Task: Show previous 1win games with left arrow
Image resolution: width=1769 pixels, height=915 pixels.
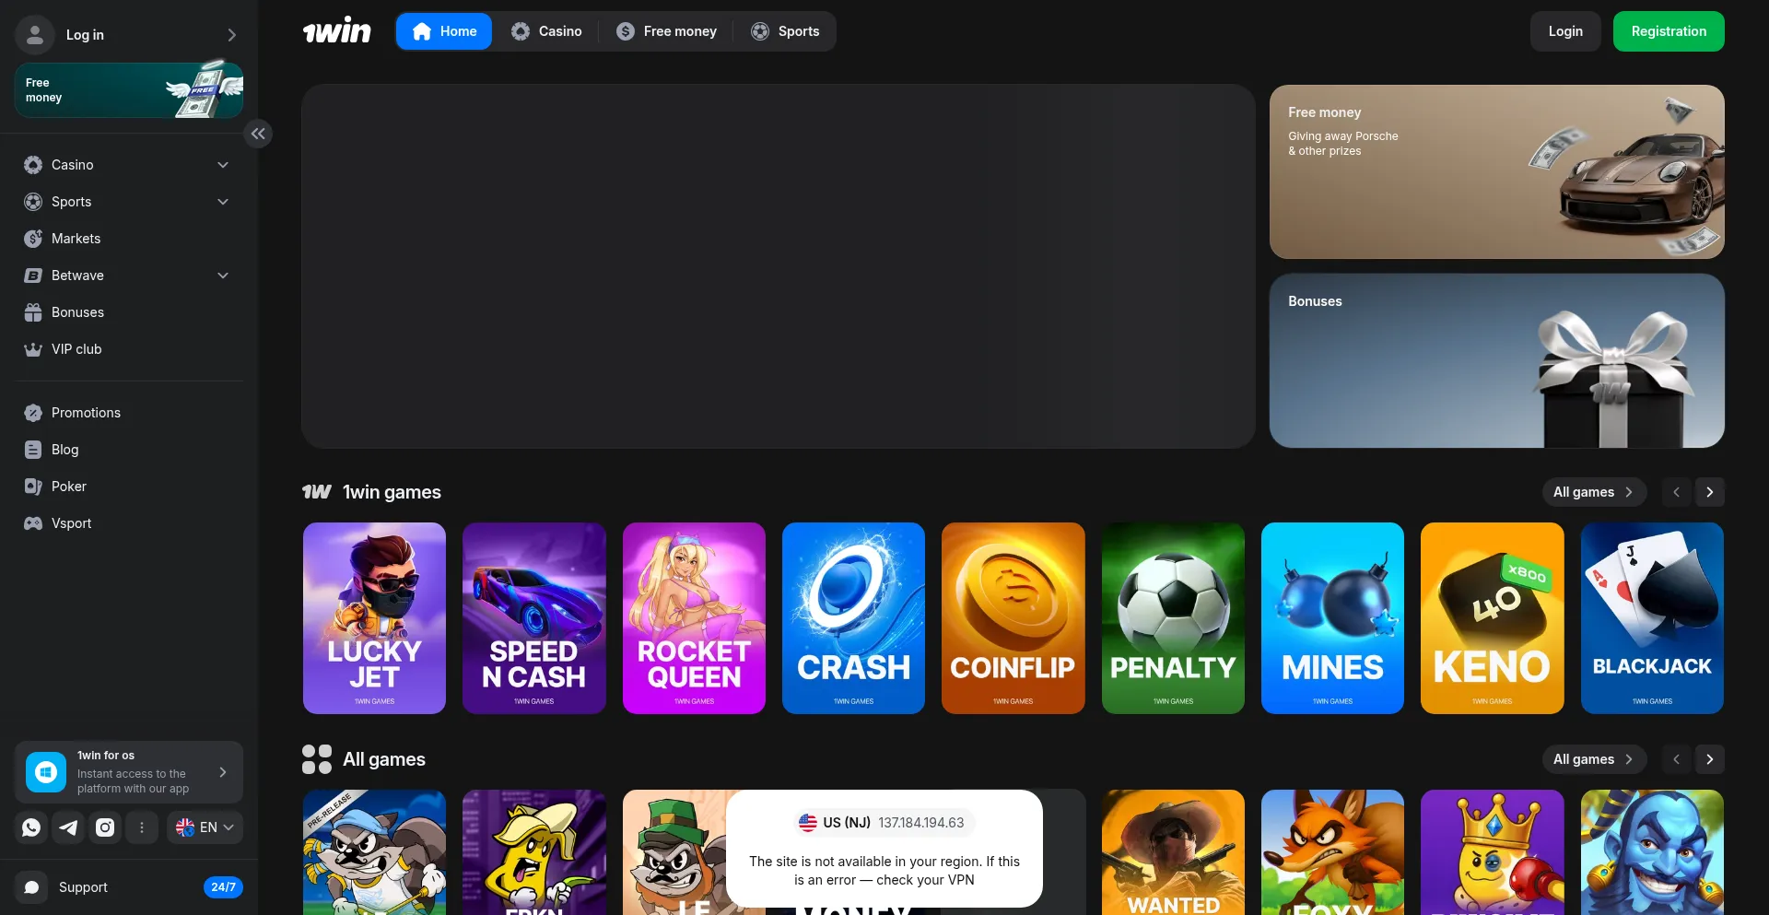Action: (x=1677, y=492)
